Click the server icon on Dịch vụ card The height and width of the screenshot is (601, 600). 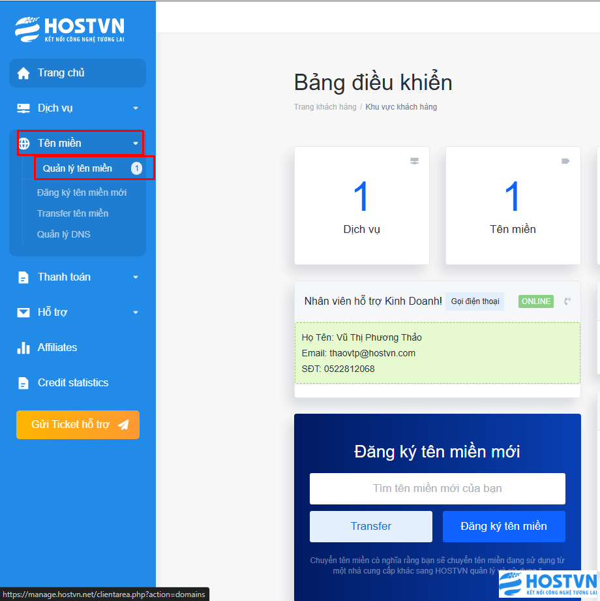pos(415,161)
